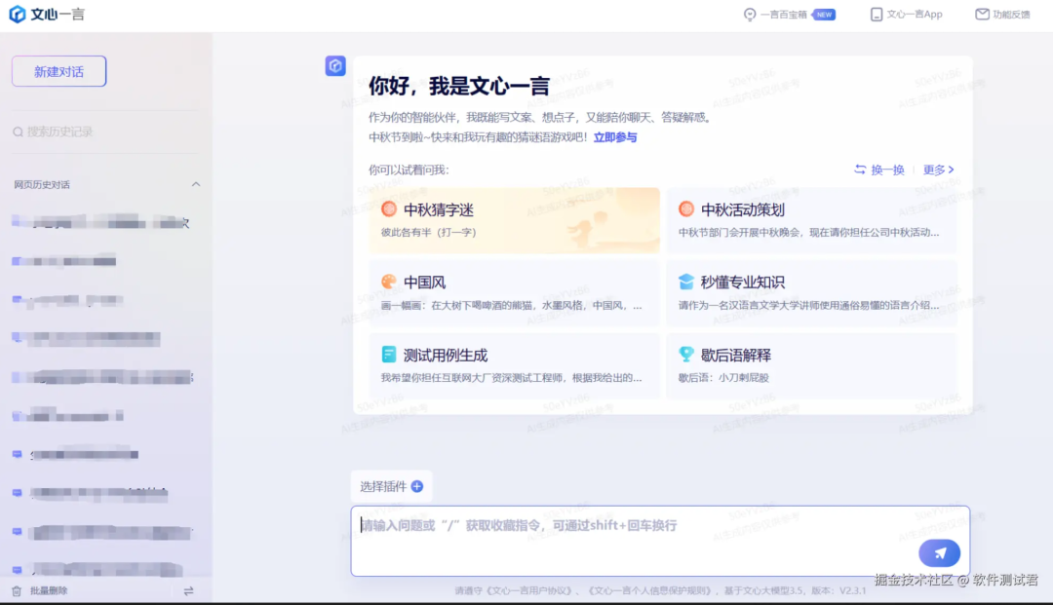Click the orange icon of 中秋活动策划
Viewport: 1053px width, 605px height.
coord(685,208)
